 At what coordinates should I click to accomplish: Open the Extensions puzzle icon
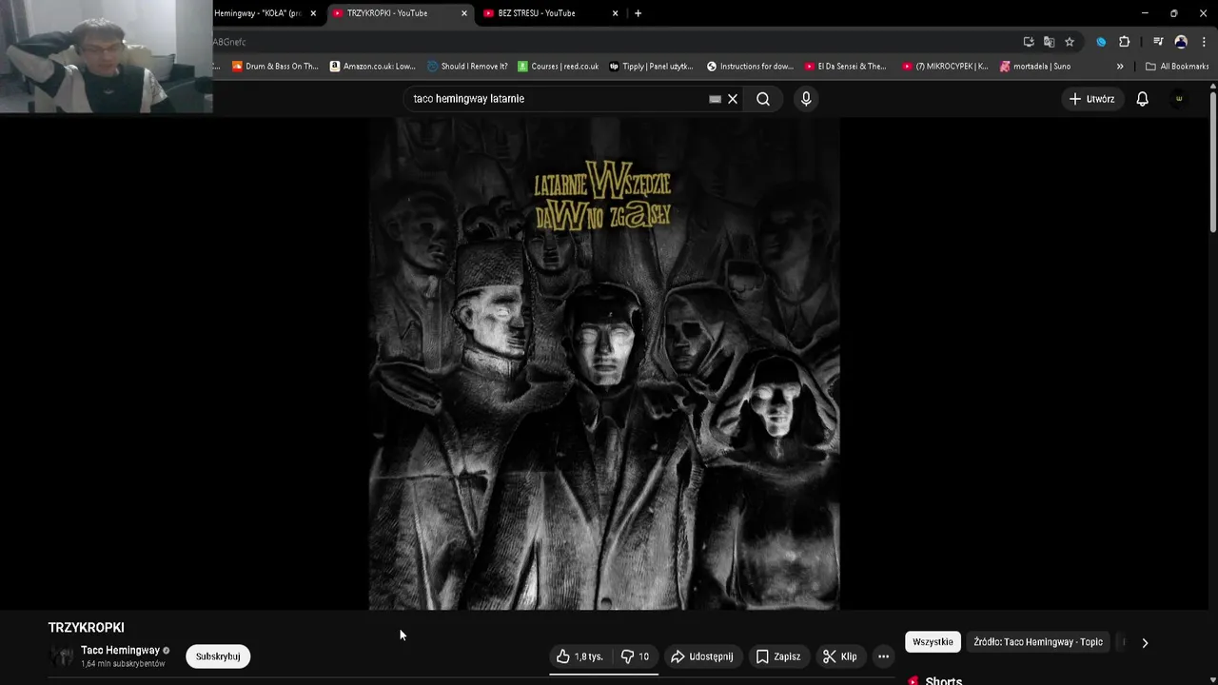tap(1124, 42)
